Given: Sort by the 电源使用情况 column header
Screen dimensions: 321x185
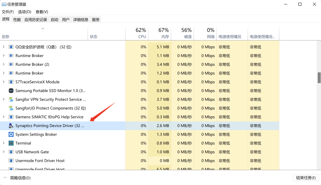Looking at the screenshot, I should point(232,34).
